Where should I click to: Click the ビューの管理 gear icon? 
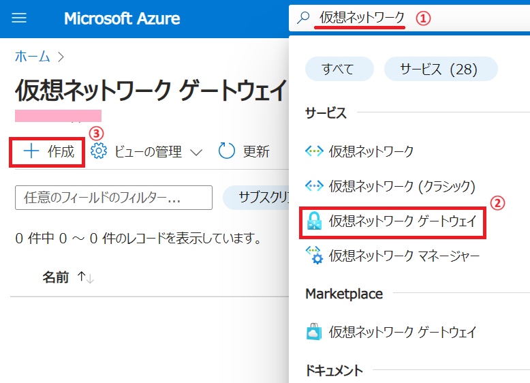tap(99, 151)
